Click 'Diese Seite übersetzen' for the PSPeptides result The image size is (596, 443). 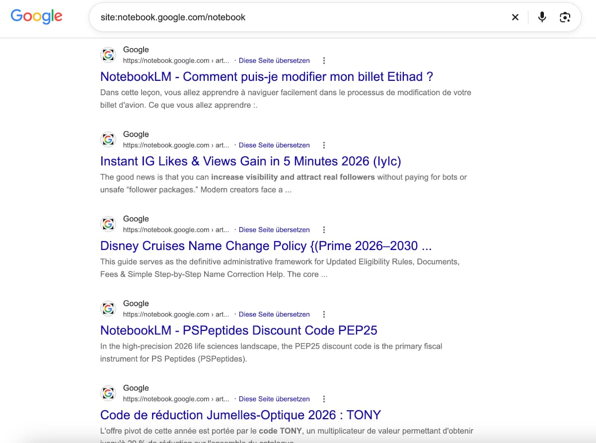pos(274,315)
